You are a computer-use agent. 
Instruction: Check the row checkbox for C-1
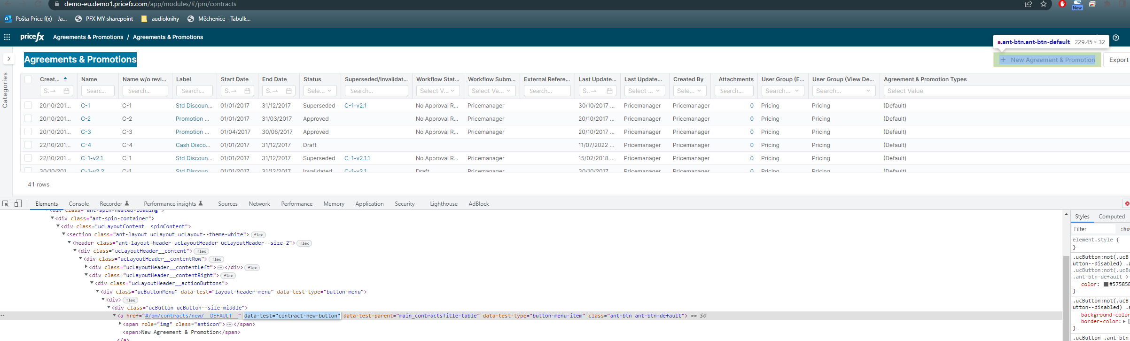28,106
